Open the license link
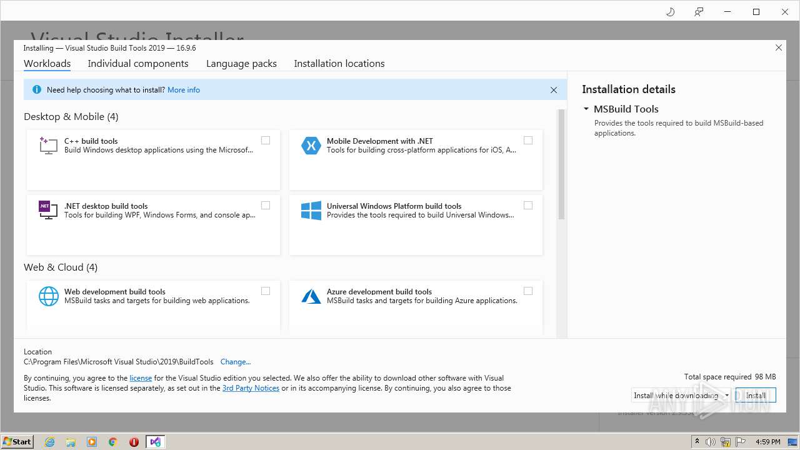The height and width of the screenshot is (450, 800). click(x=141, y=378)
